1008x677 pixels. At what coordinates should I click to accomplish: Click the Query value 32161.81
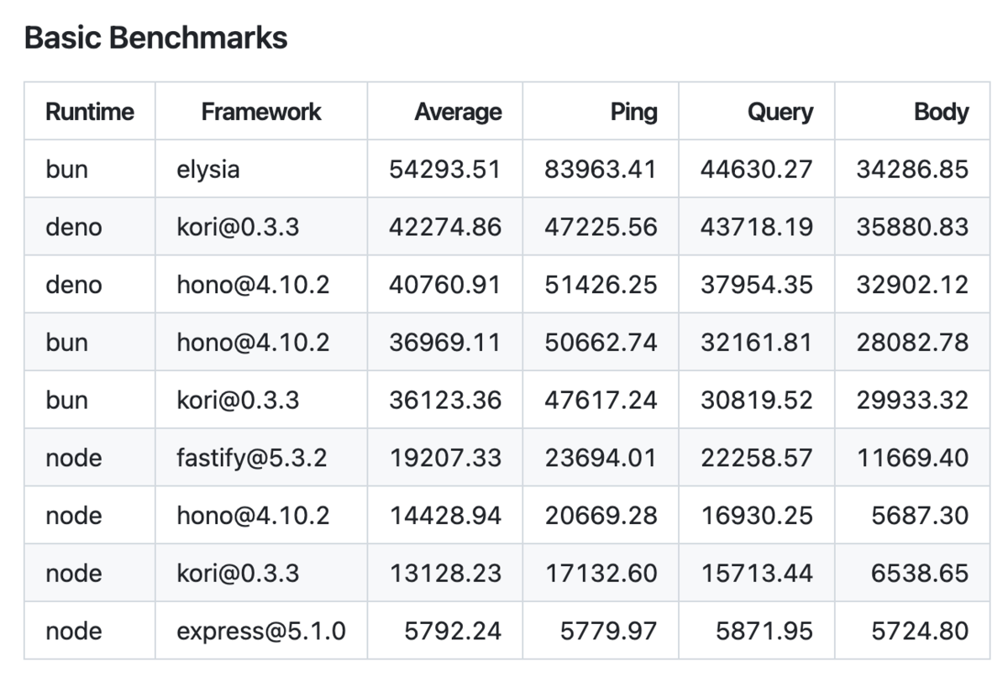757,342
